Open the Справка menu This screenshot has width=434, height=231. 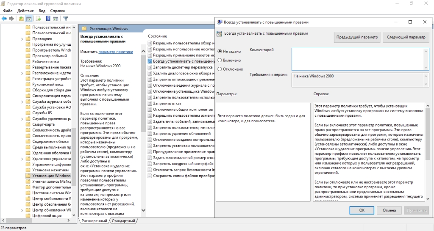pos(57,11)
